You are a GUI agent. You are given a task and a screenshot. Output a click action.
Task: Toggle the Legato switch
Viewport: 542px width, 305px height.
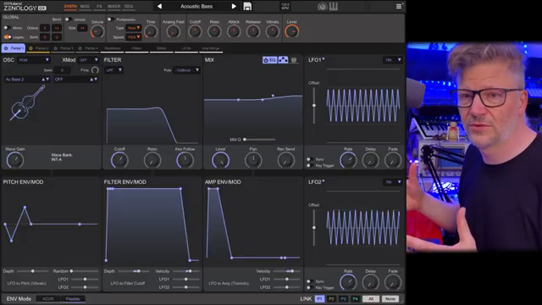click(8, 36)
